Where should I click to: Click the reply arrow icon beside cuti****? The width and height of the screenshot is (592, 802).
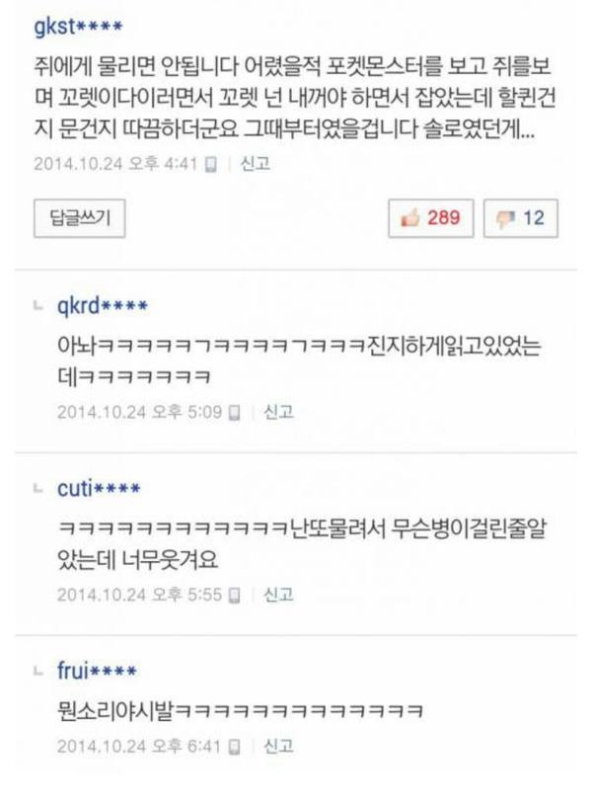(38, 488)
